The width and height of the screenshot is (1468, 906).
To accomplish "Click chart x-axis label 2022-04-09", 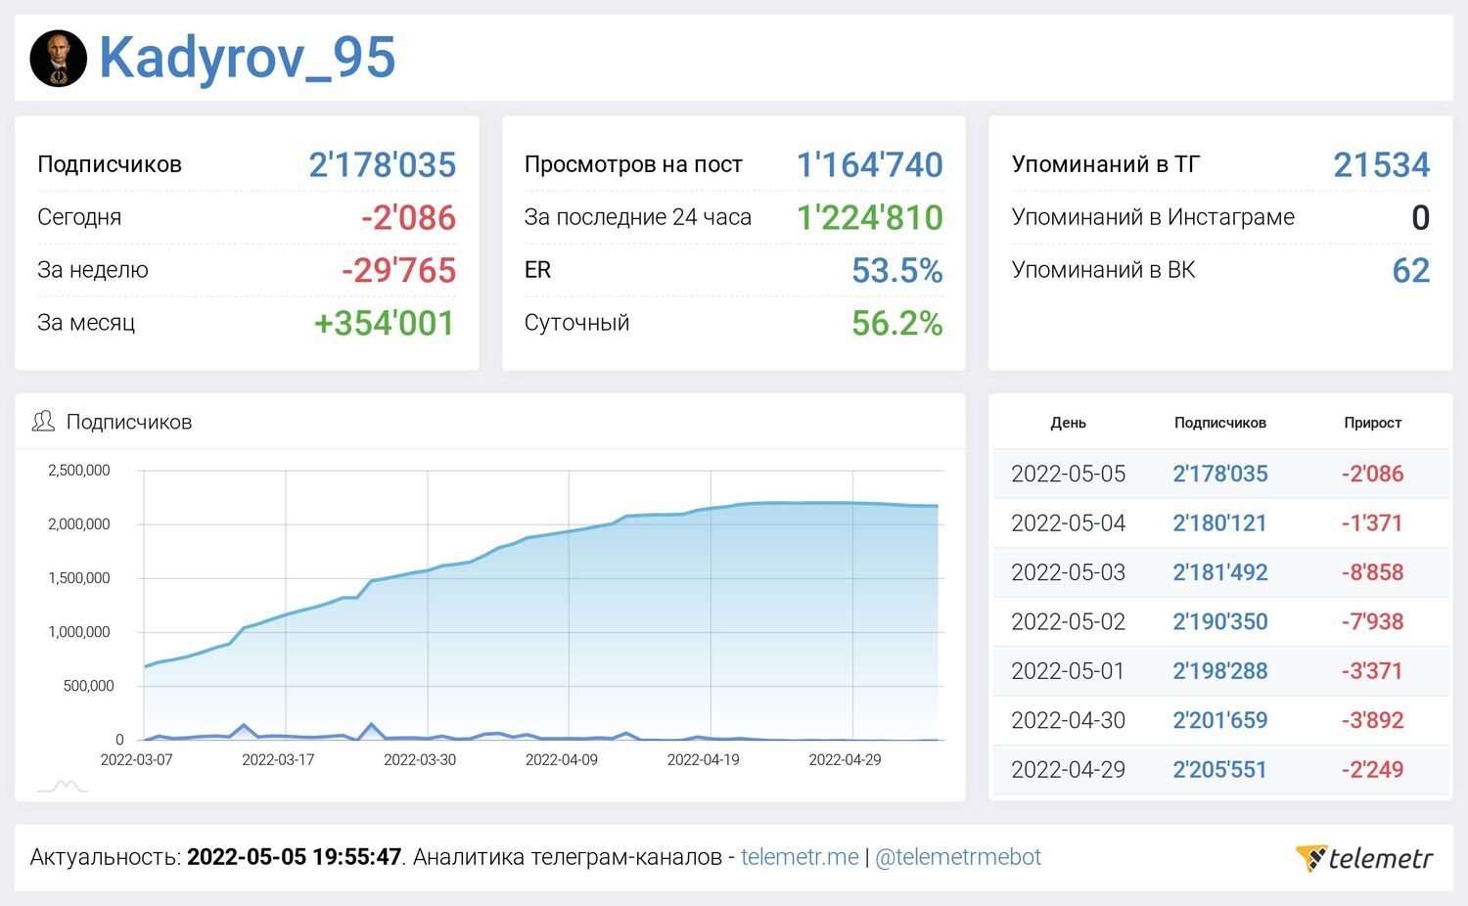I will (562, 759).
